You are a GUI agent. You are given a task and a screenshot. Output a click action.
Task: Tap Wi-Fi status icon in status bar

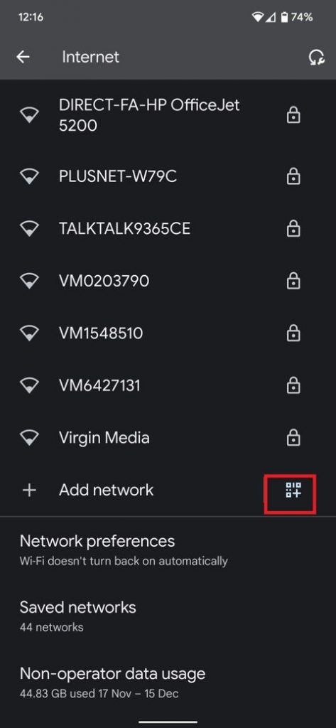pyautogui.click(x=258, y=17)
